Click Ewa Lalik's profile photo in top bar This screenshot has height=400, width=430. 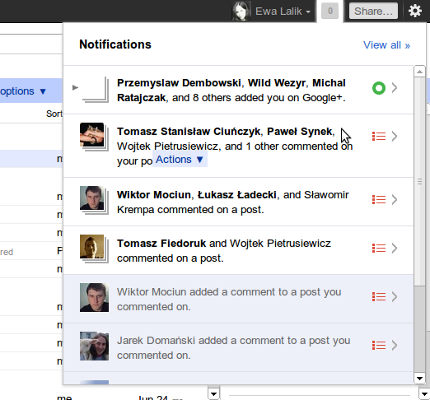pyautogui.click(x=241, y=11)
